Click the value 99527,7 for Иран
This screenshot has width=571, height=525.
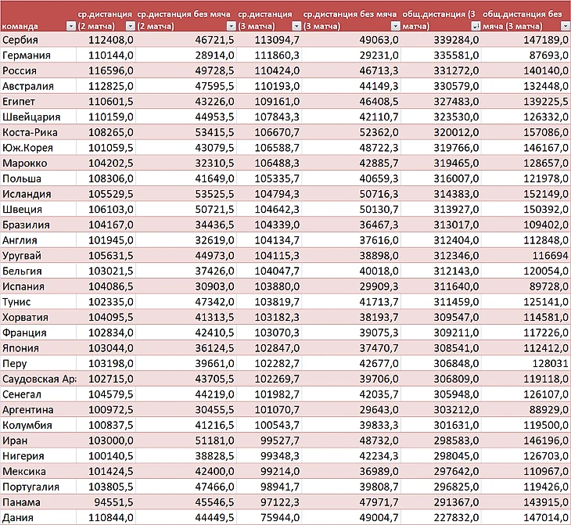coord(280,440)
